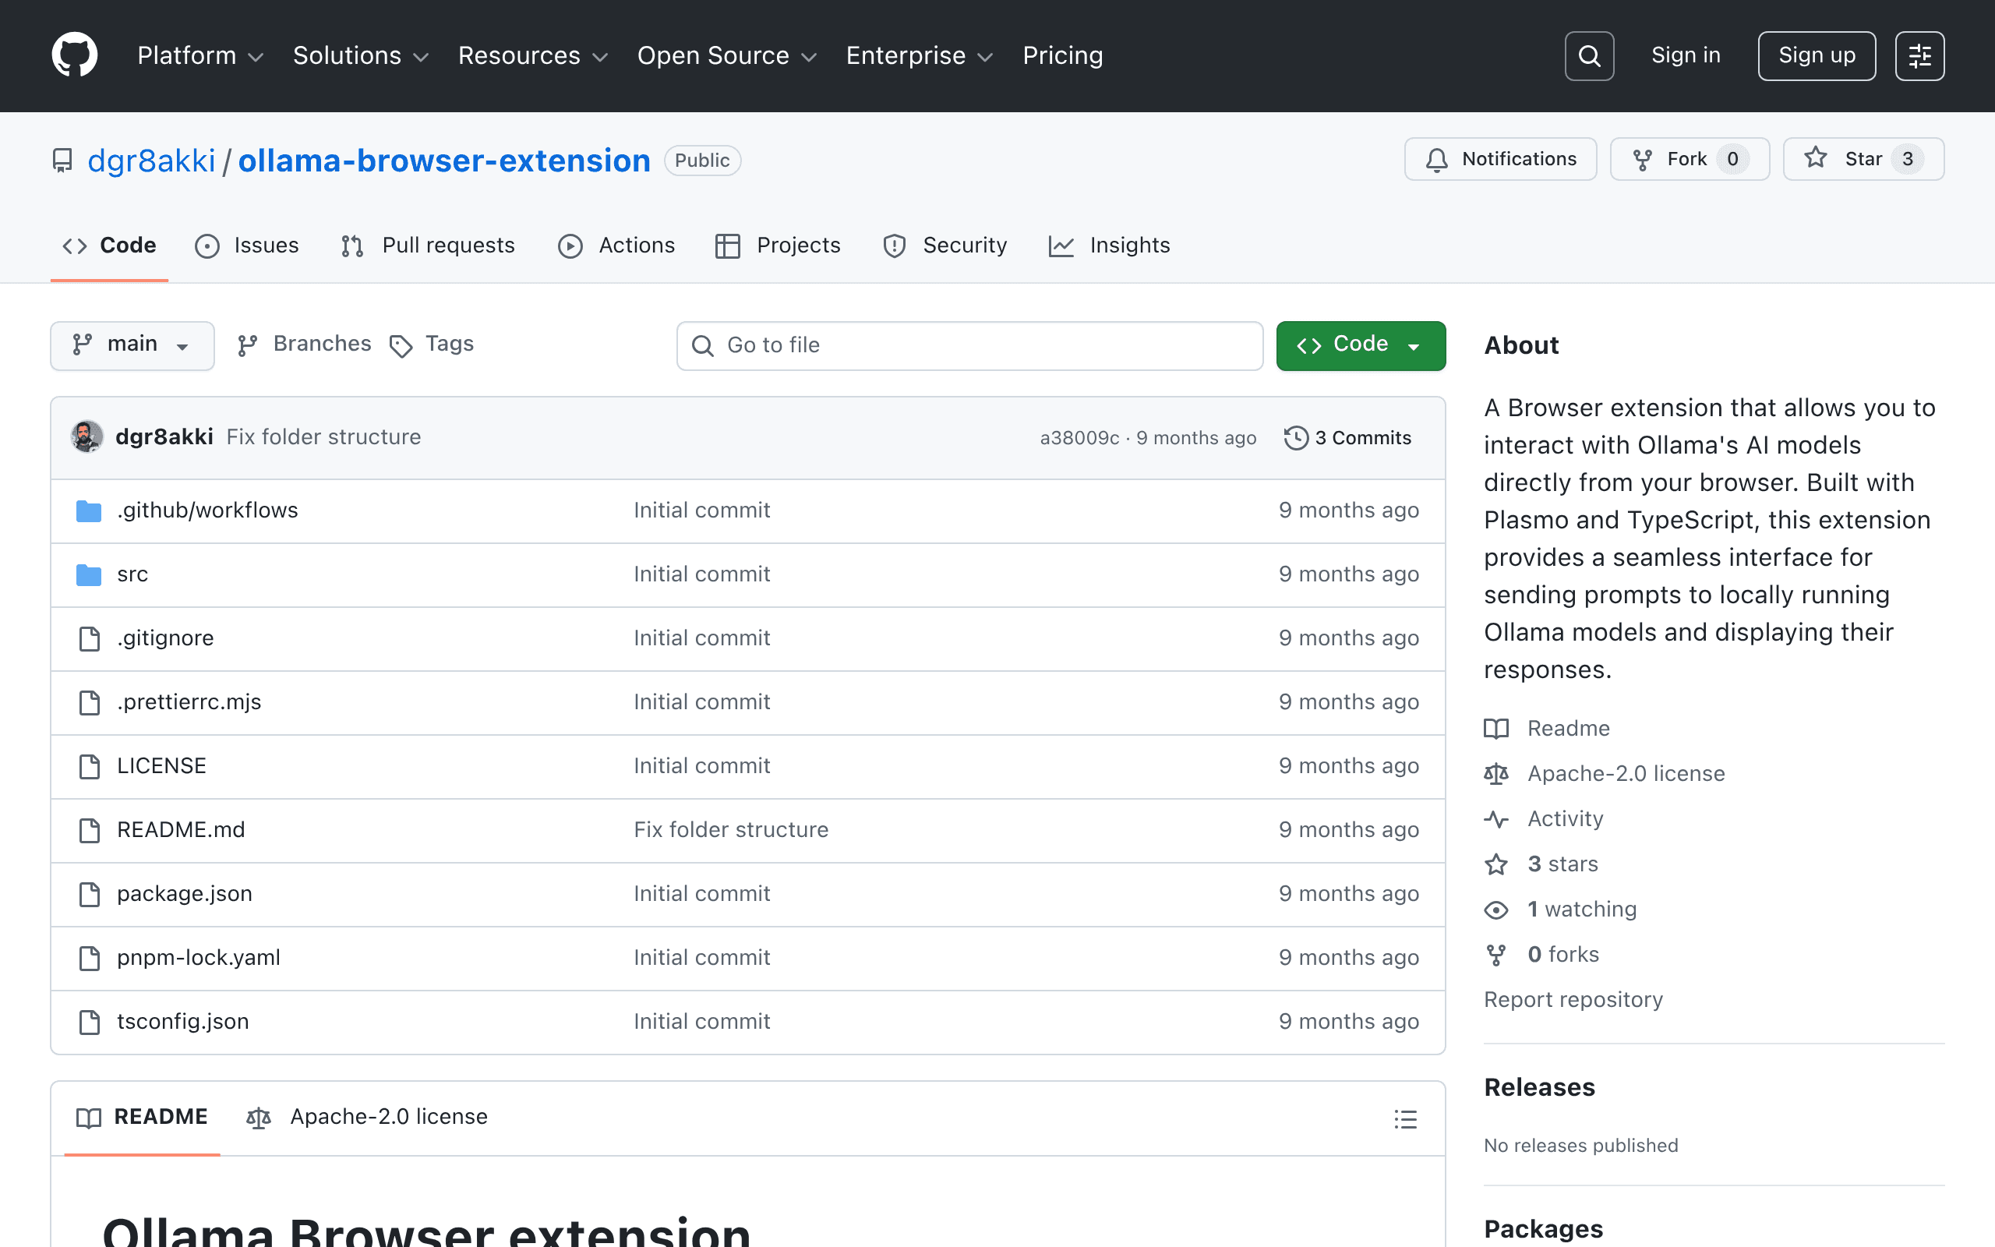View the pnpm-lock.yaml file
The image size is (1995, 1247).
click(198, 957)
